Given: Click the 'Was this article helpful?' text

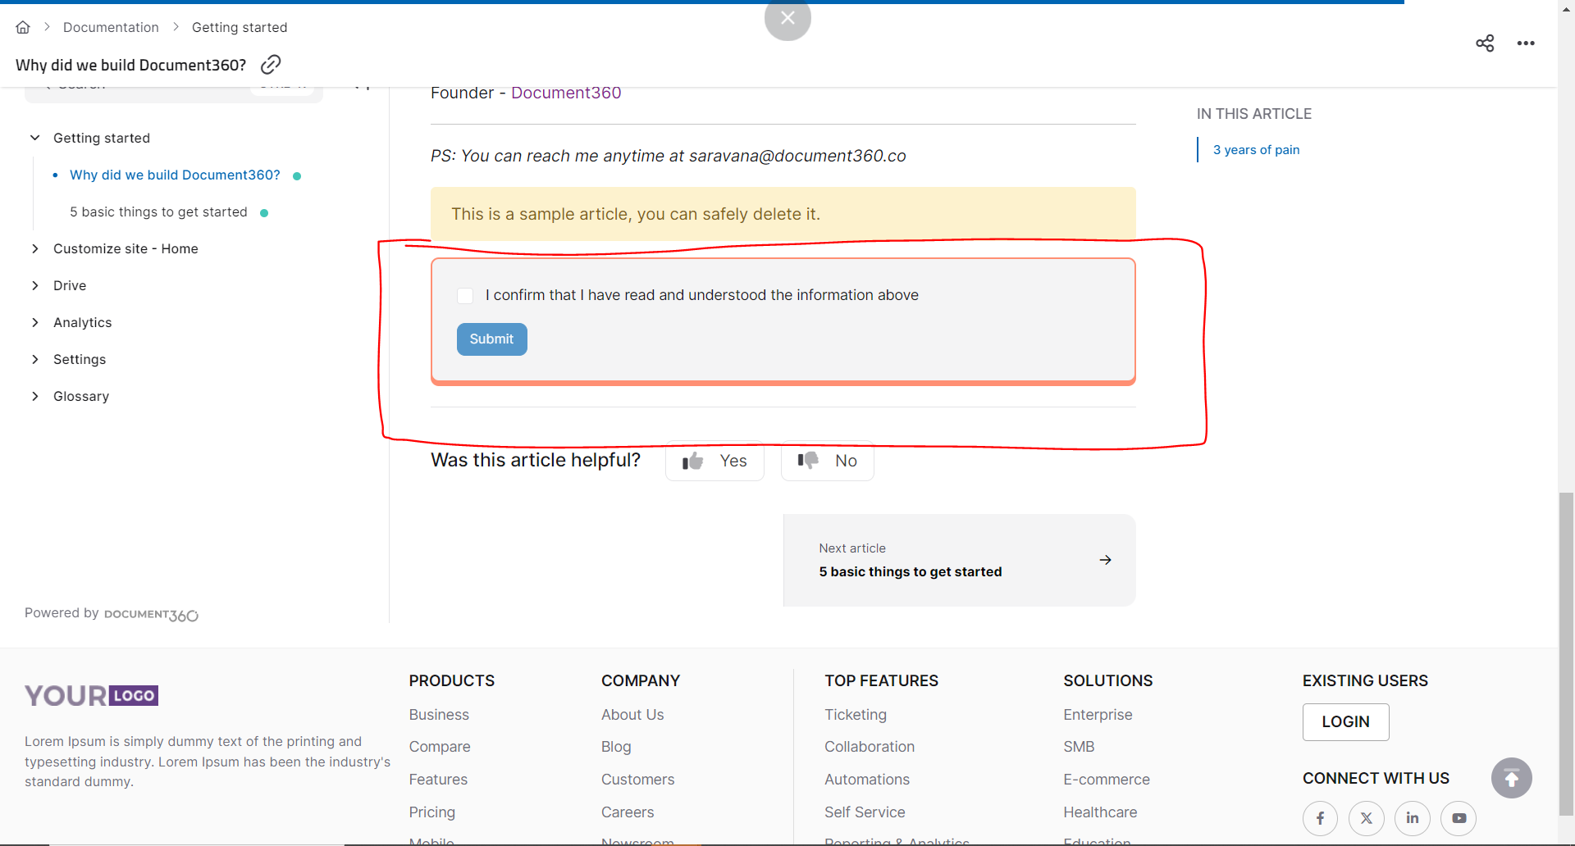Looking at the screenshot, I should (x=536, y=460).
